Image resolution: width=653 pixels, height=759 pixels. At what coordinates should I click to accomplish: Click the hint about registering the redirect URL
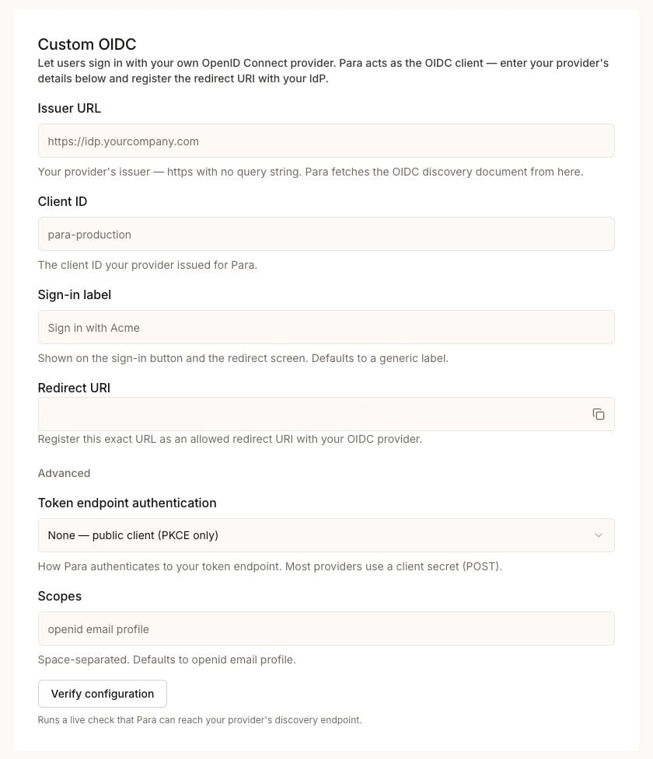click(x=229, y=439)
